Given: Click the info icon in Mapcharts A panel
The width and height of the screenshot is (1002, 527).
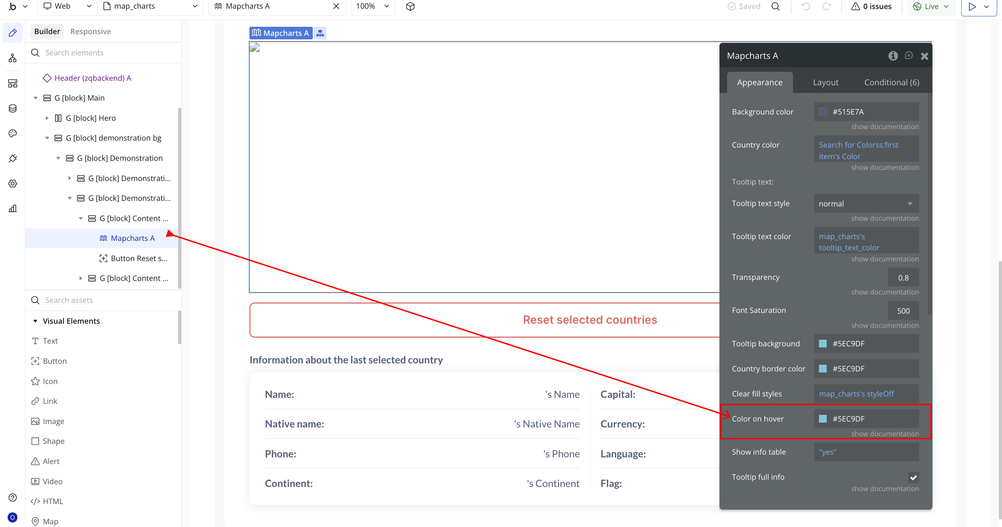Looking at the screenshot, I should pos(893,56).
